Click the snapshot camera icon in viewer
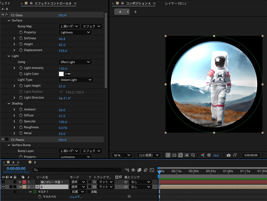Screen dimensions: 267x201 tap(228, 155)
